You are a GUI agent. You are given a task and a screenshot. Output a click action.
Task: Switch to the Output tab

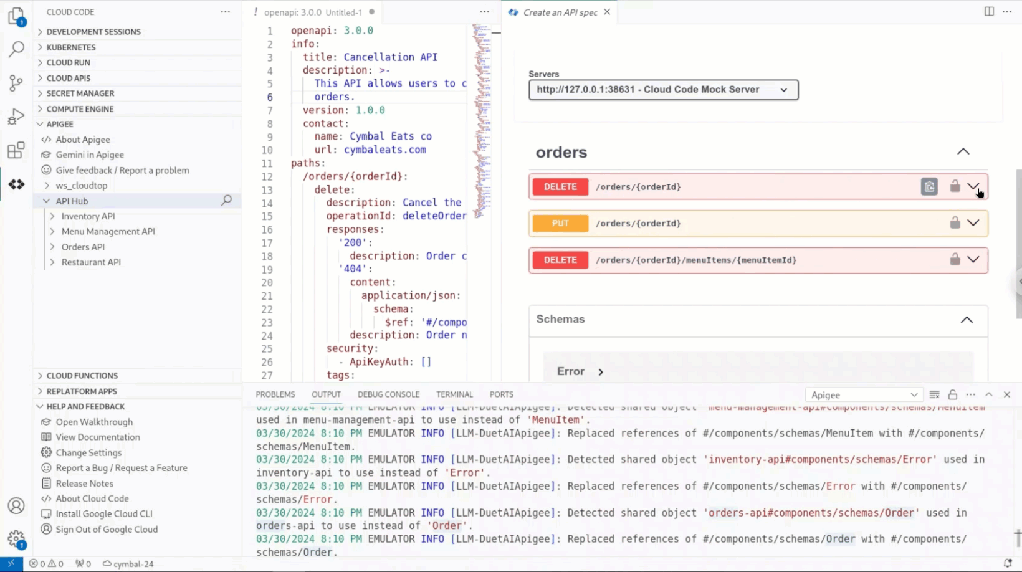[x=326, y=394]
